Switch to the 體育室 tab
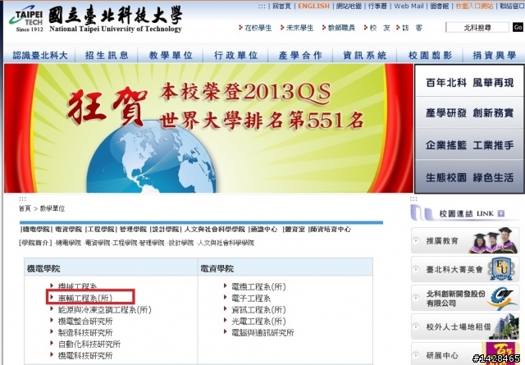Image resolution: width=525 pixels, height=365 pixels. point(294,230)
